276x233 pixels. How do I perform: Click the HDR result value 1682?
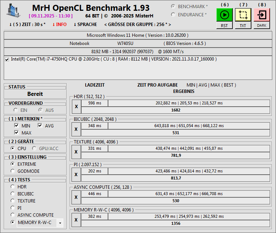(176, 110)
